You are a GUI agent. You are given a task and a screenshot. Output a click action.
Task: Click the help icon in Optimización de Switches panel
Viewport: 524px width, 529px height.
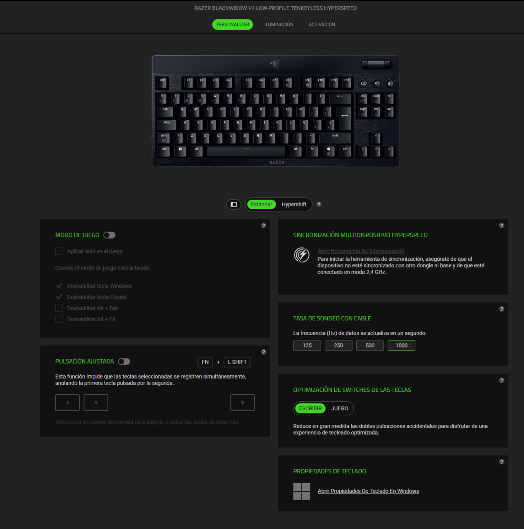502,381
